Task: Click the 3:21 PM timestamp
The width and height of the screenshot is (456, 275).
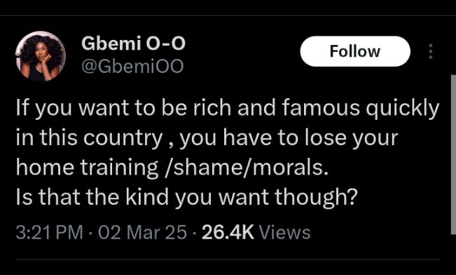Action: click(x=50, y=233)
